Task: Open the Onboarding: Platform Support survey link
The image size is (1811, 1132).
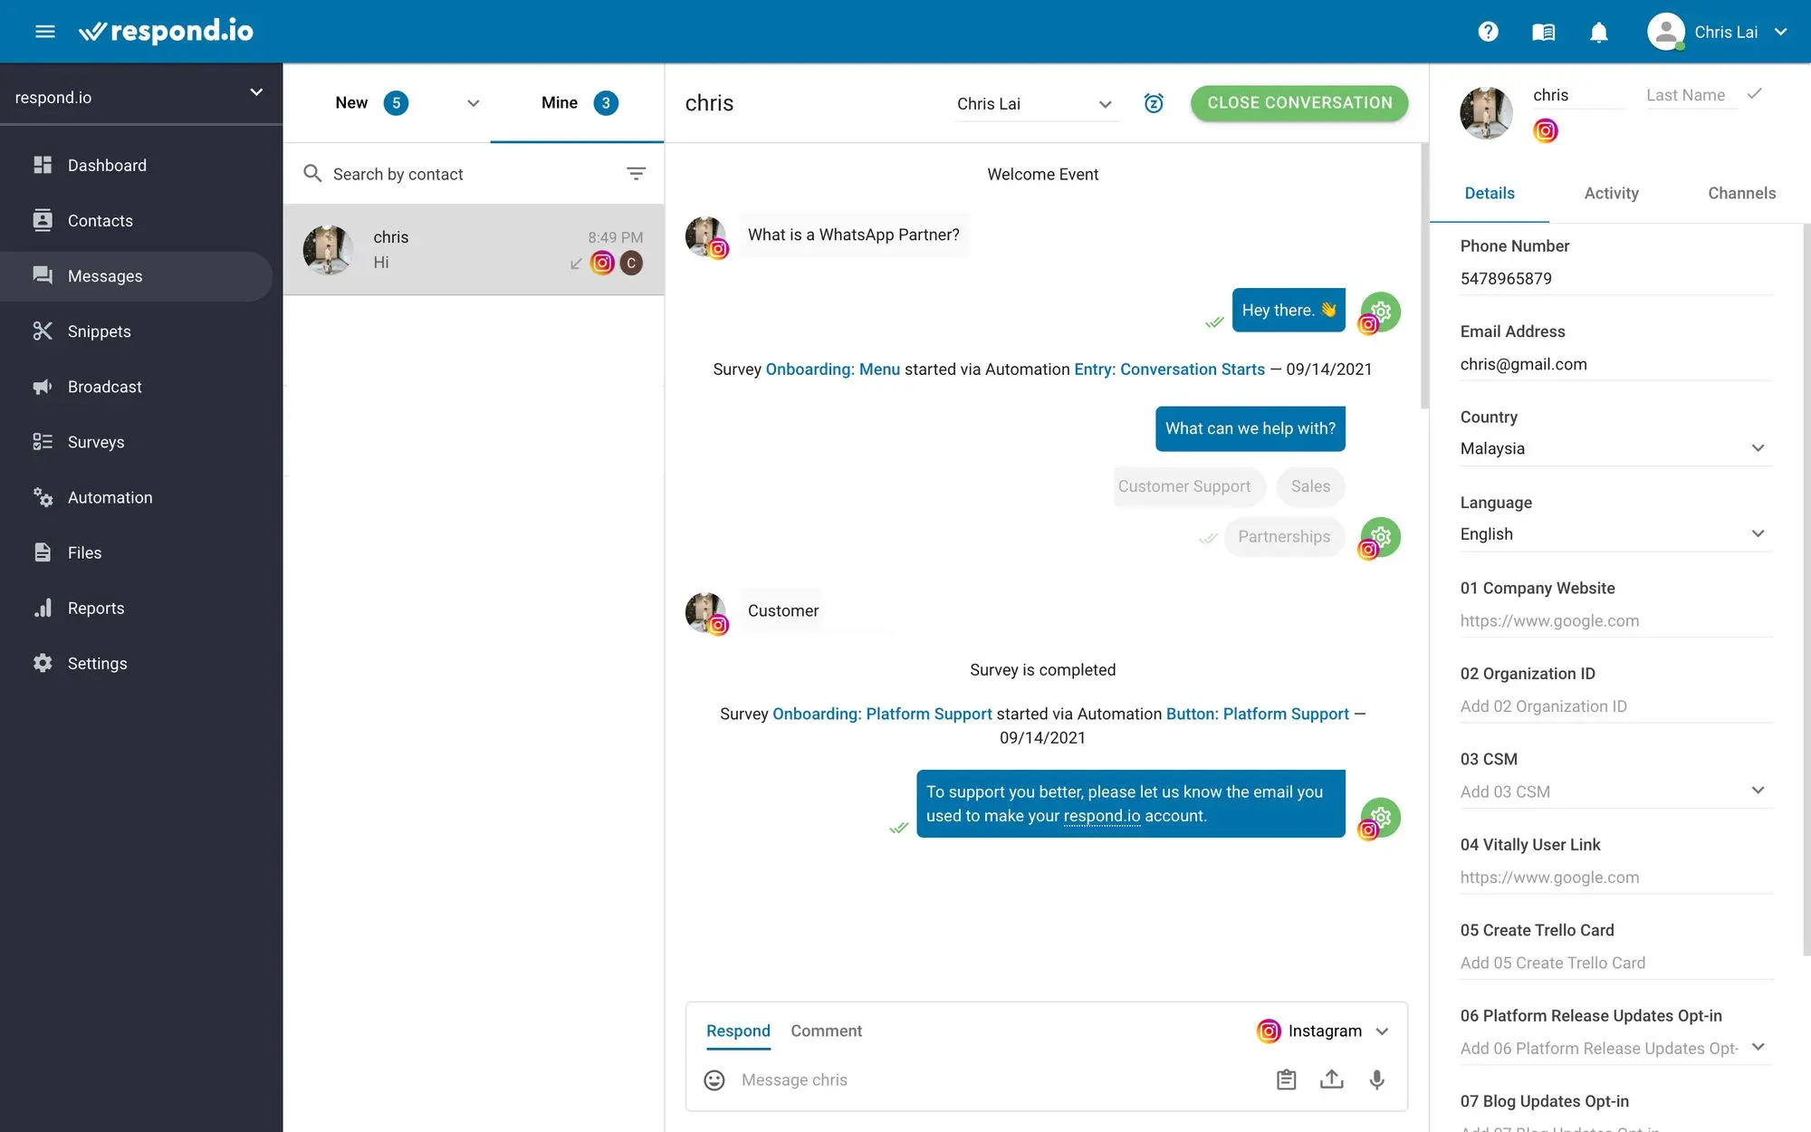Action: [x=882, y=714]
